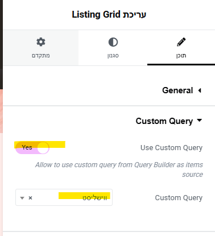The height and width of the screenshot is (236, 215).
Task: Click the gear icon of the Advanced tab
Action: coord(41,42)
